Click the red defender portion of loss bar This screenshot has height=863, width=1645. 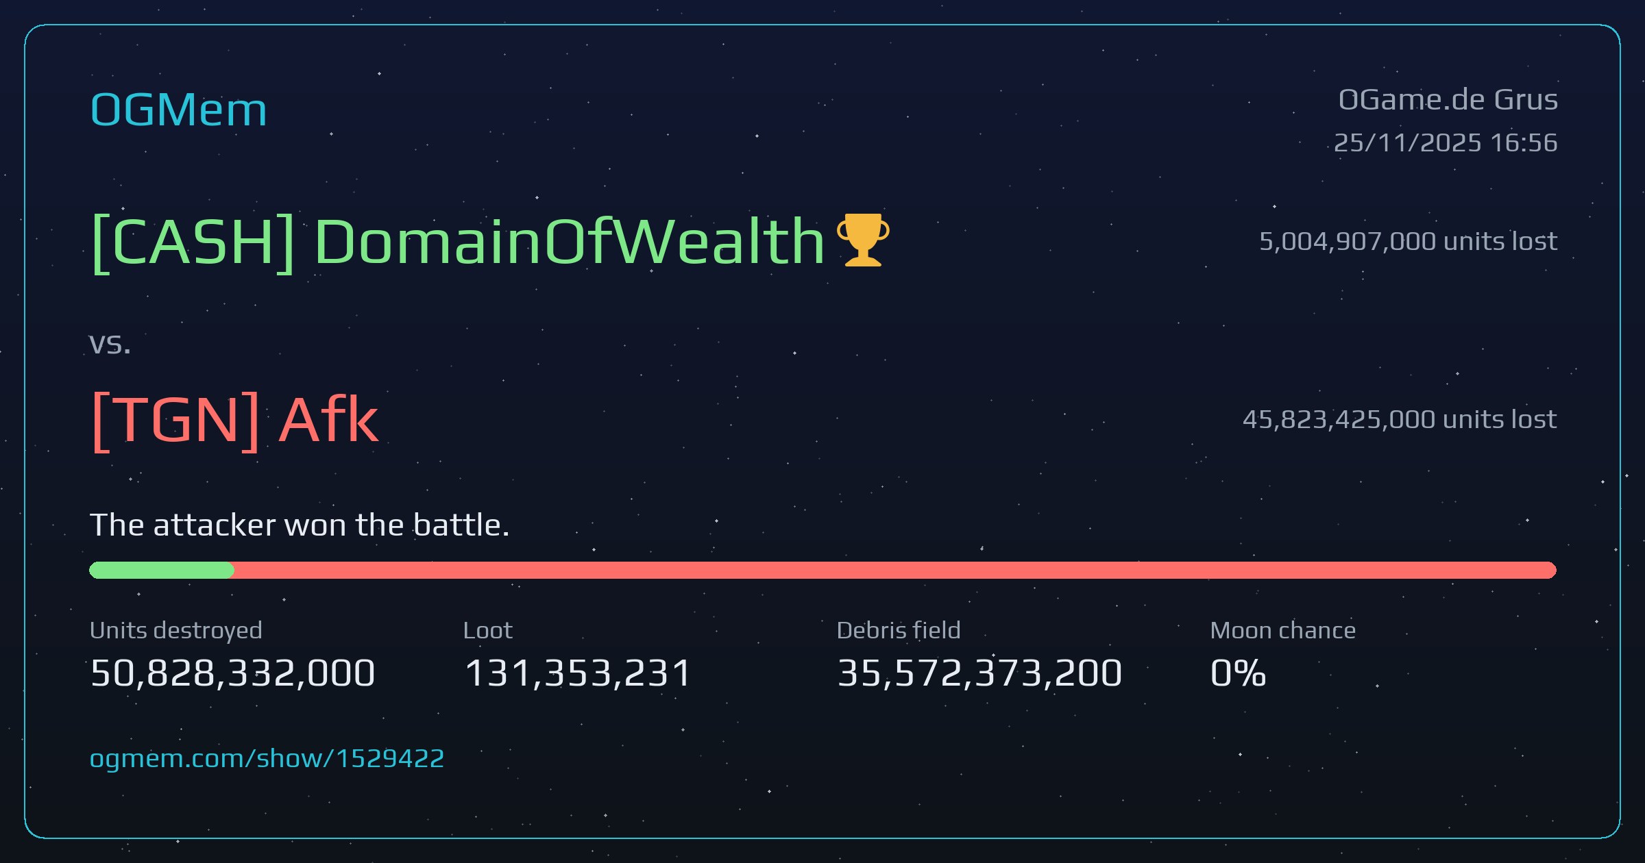click(895, 570)
